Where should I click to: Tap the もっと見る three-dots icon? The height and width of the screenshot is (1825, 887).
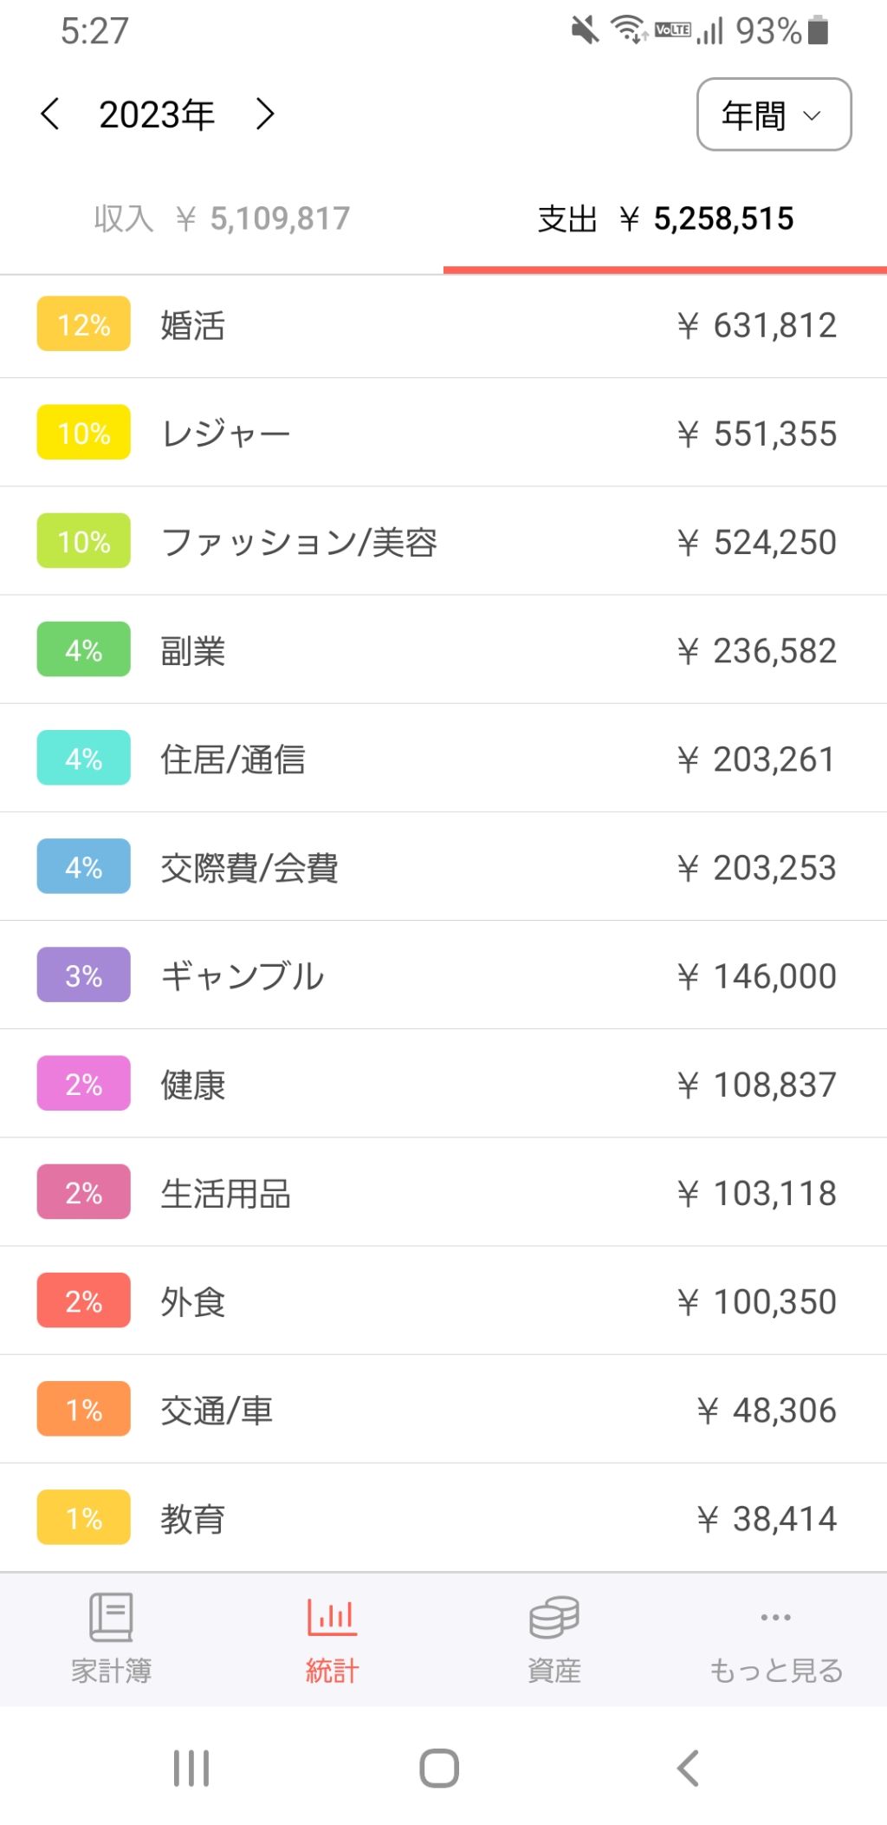coord(775,1617)
